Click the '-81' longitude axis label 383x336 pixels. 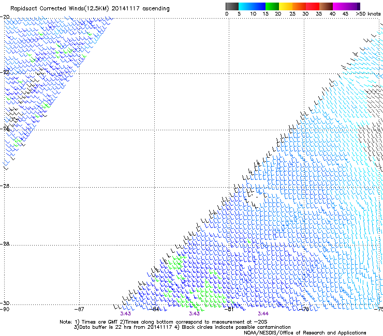[x=229, y=309]
